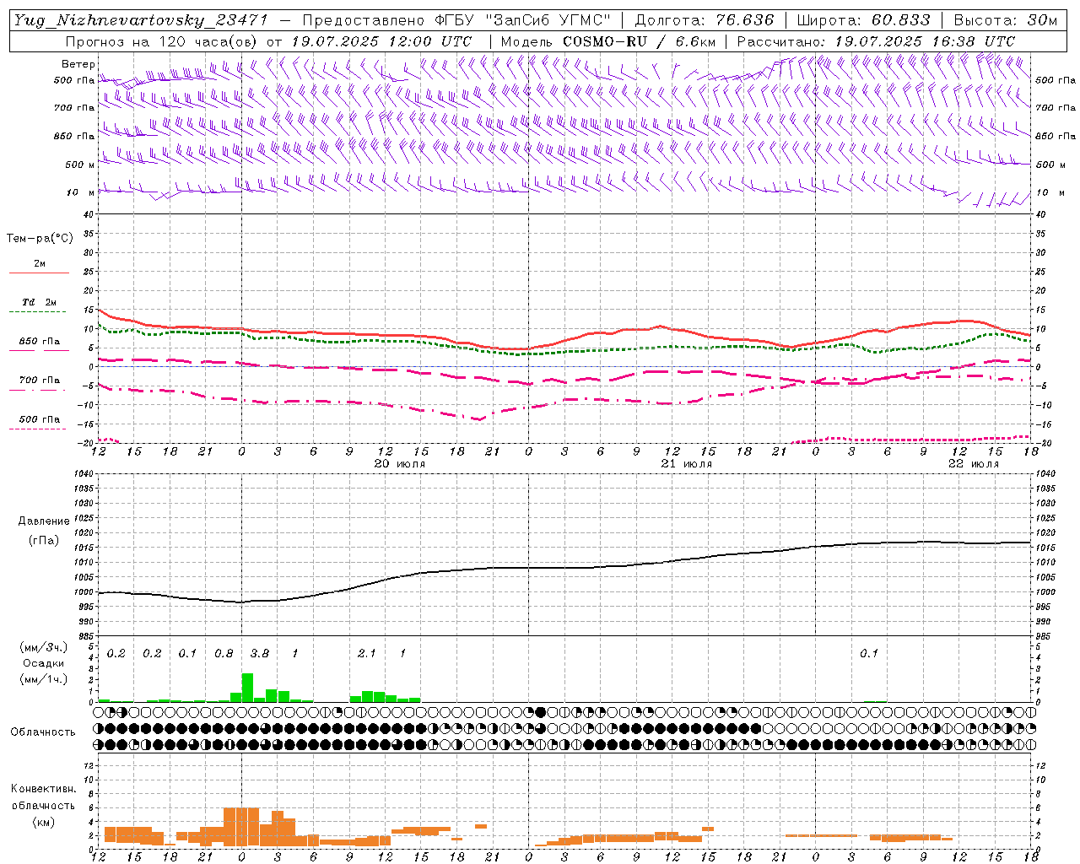
Task: Click the station title Yug_Nizhnevartovsky_23471
Action: click(141, 20)
